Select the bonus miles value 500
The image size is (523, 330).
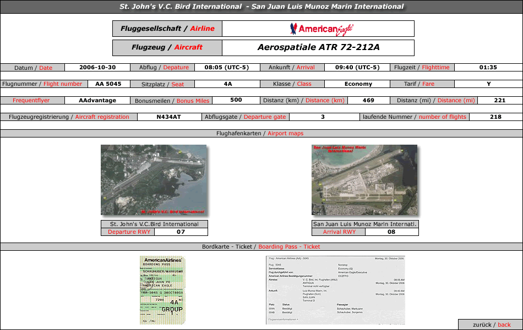point(236,100)
